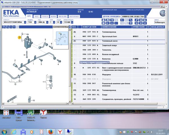Screen dimensions: 169x135
Task: Click the Примечание column header
Action: (139, 27)
